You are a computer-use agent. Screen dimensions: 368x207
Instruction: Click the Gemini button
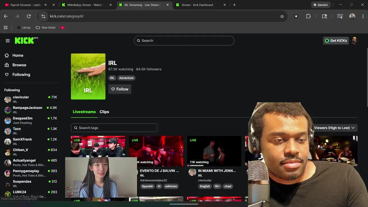tap(321, 5)
